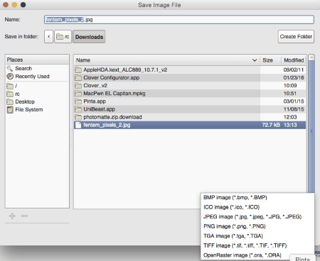Screen dimensions: 320x261
Task: Click the add bookmark plus icon
Action: (x=12, y=216)
